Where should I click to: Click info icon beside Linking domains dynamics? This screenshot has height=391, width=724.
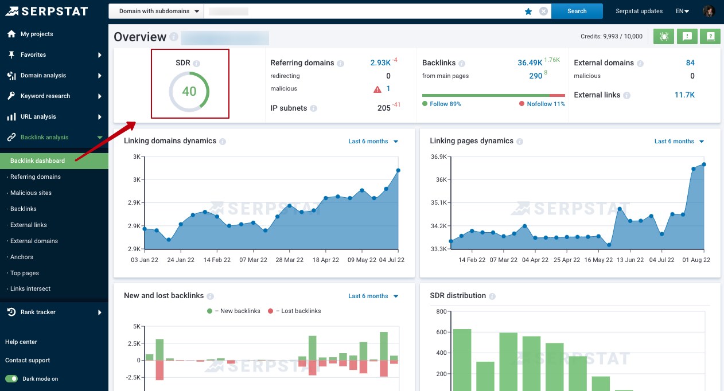223,141
